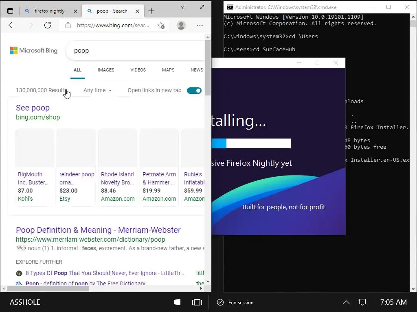417x312 pixels.
Task: Close the Firefox installer window
Action: click(336, 63)
